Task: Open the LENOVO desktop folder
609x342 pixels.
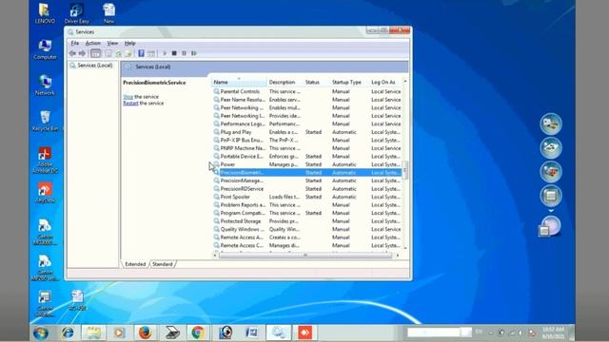Action: pyautogui.click(x=45, y=13)
